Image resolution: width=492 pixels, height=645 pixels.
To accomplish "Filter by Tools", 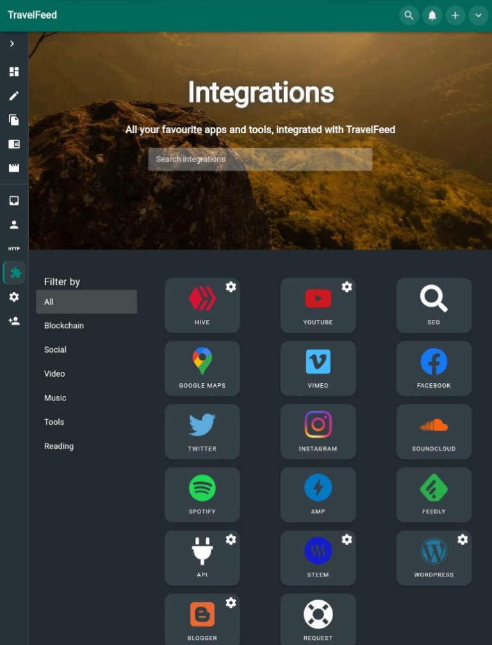I will coord(86,422).
